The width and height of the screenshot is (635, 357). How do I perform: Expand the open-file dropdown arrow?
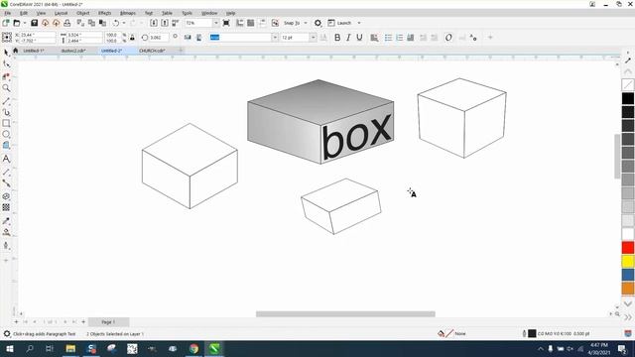point(25,23)
